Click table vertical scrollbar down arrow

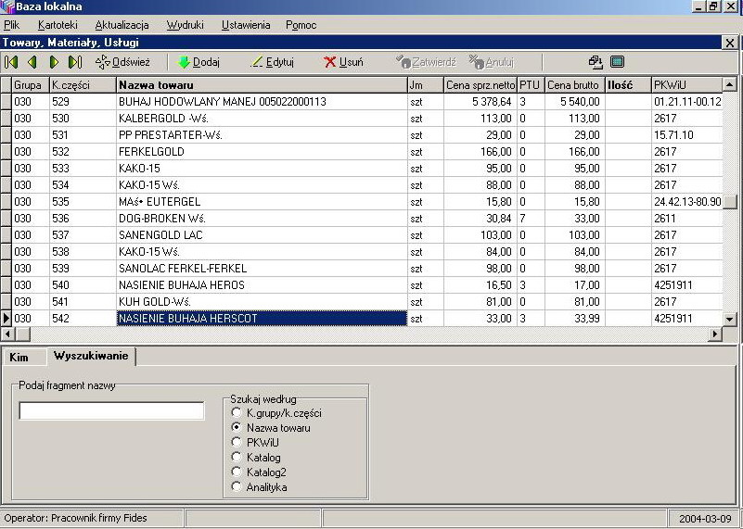click(x=730, y=320)
